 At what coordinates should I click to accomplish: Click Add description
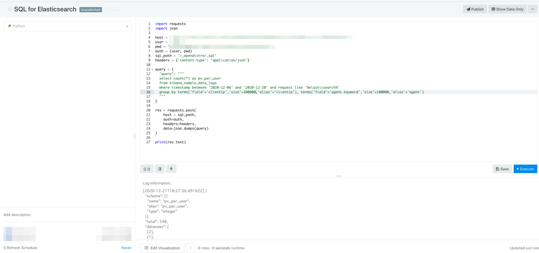click(17, 215)
